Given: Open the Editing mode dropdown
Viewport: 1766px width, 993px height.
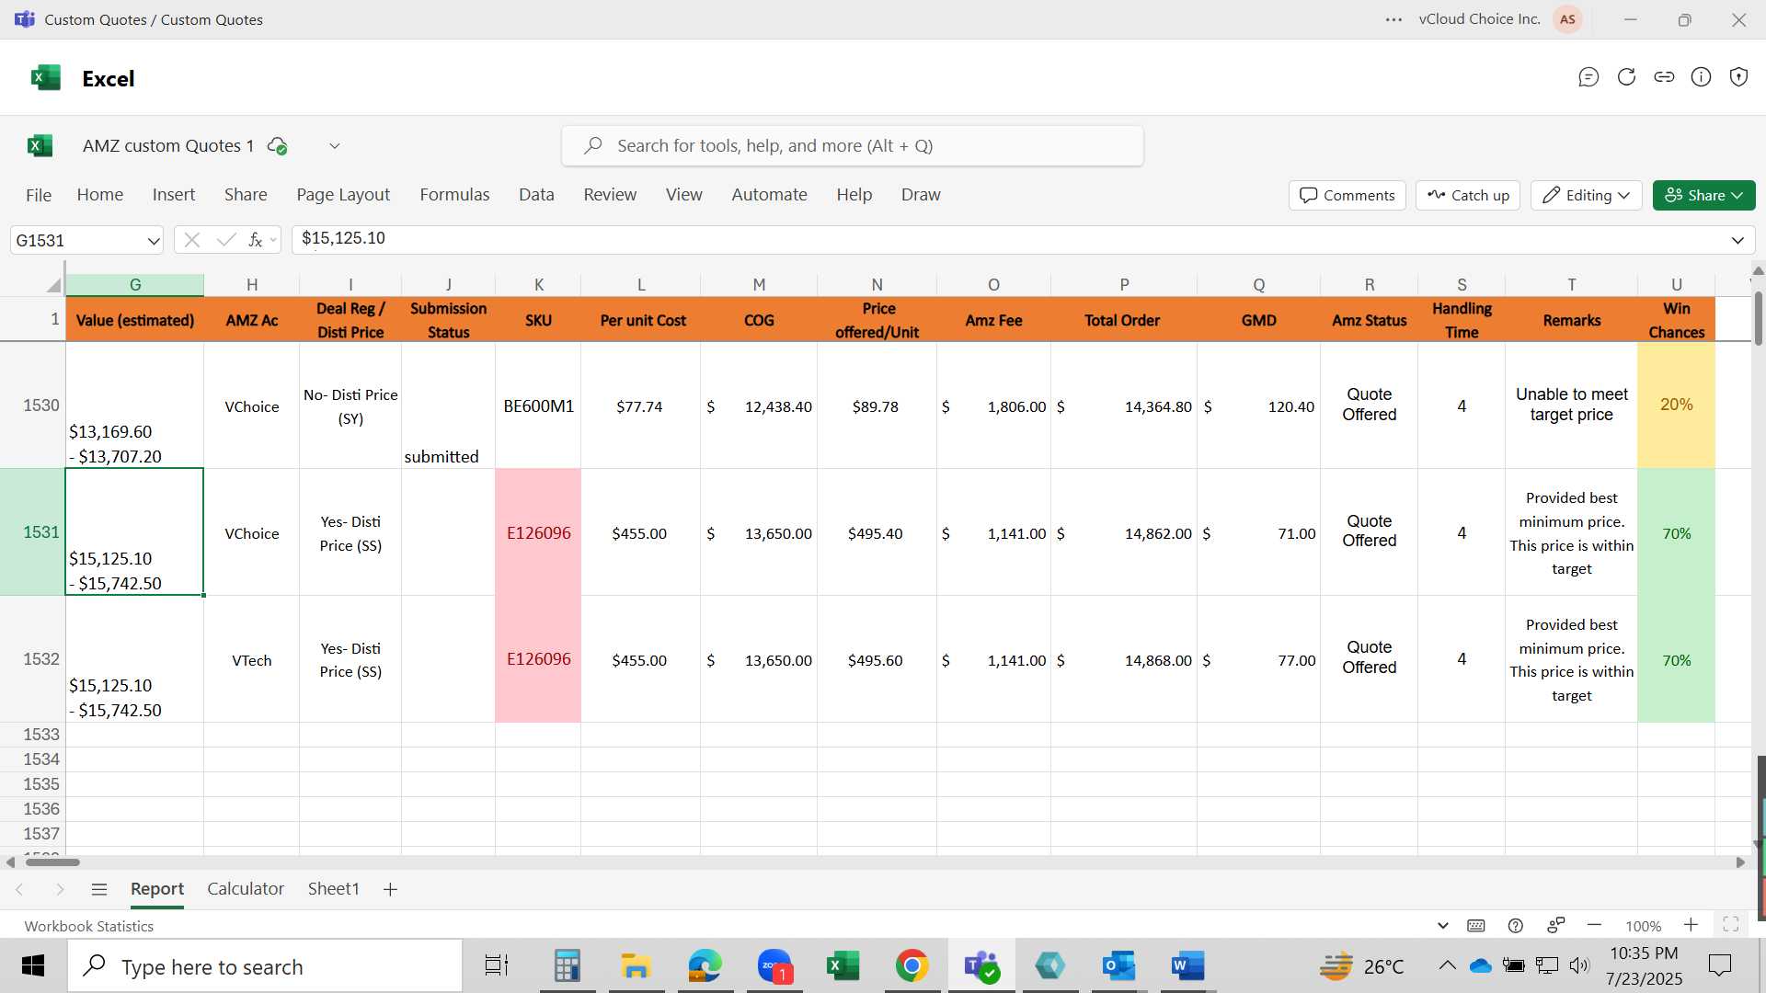Looking at the screenshot, I should coord(1587,195).
